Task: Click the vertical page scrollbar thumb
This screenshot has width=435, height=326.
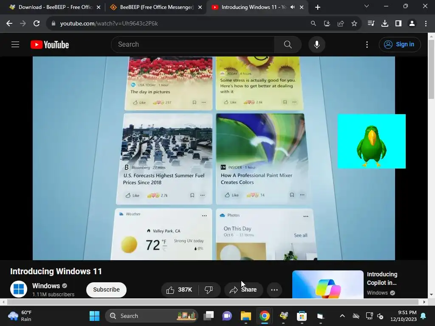Action: click(431, 69)
